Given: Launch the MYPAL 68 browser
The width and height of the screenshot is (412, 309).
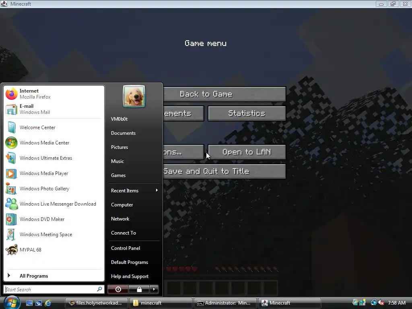Looking at the screenshot, I should (x=54, y=249).
